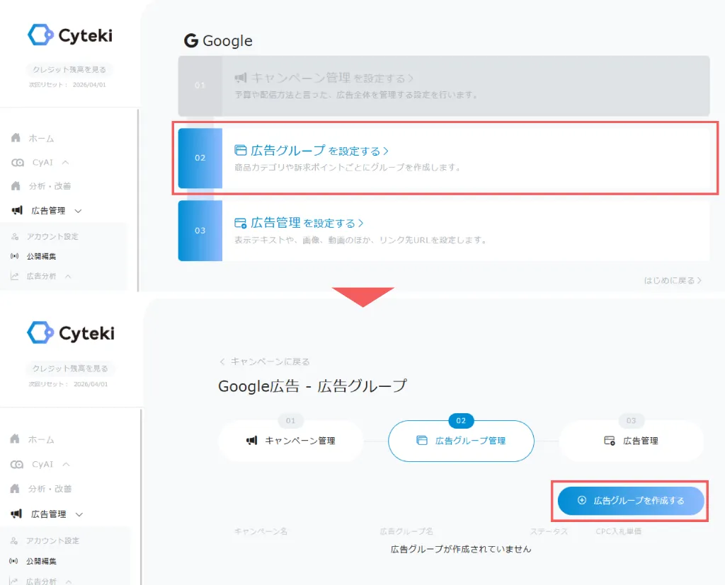Open 公開編集 in the lower sidebar
The width and height of the screenshot is (725, 585).
click(41, 561)
